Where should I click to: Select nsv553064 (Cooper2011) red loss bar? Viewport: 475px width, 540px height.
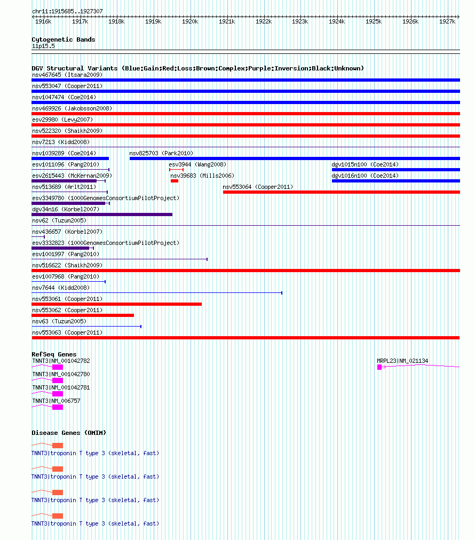pos(342,192)
